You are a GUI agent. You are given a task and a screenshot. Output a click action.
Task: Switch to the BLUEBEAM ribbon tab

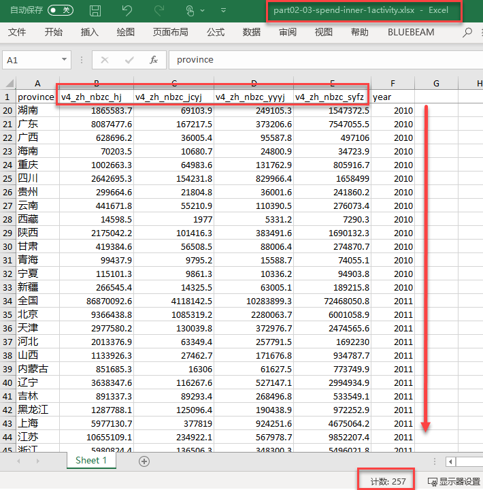tap(411, 32)
